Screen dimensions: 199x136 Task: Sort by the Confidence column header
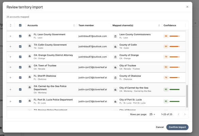[170, 25]
